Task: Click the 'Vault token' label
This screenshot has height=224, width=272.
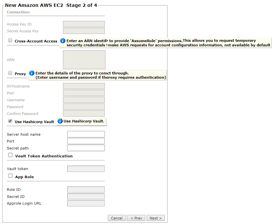Action: 18,169
